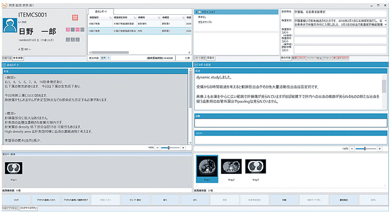
Task: Collapse the 過去レポート panel header
Action: pyautogui.click(x=4, y=64)
